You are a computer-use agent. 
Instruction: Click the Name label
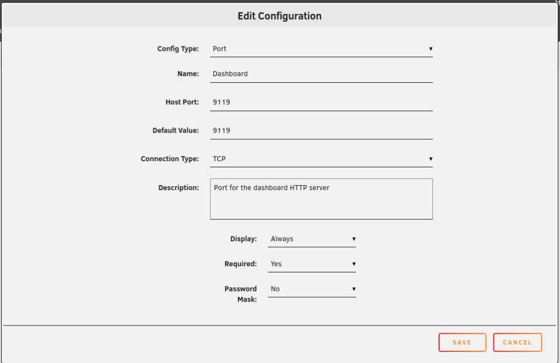188,74
